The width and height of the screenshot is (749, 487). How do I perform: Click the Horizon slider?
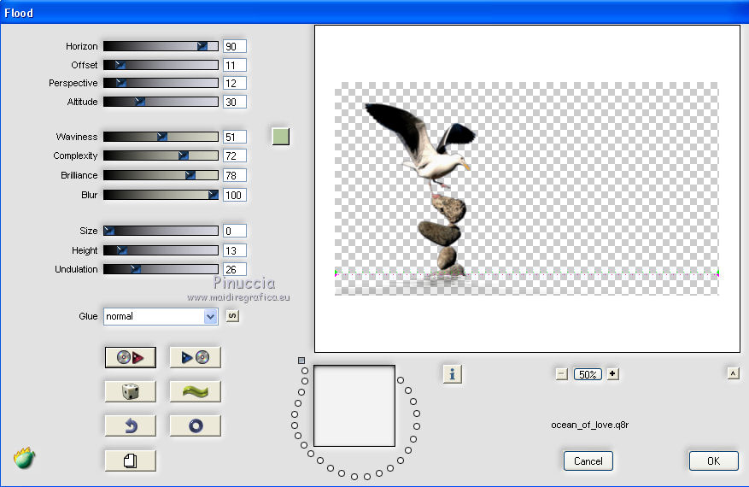tap(161, 46)
